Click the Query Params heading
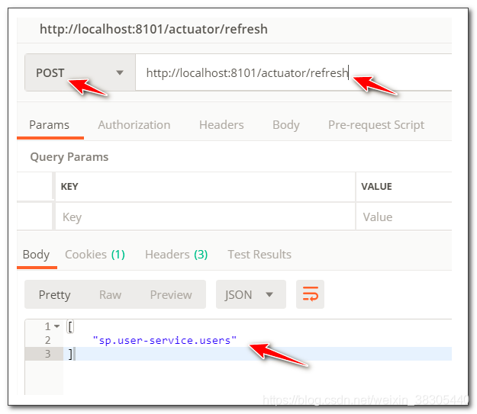Image resolution: width=477 pixels, height=414 pixels. [69, 157]
